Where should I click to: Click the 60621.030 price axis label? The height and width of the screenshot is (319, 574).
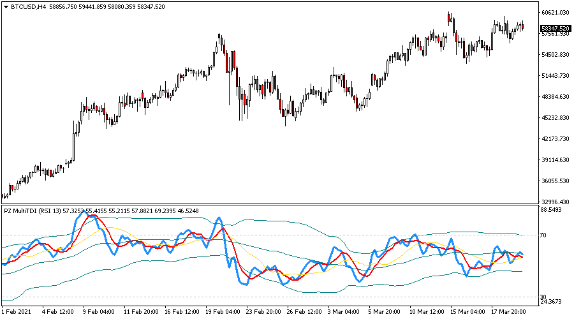click(x=554, y=13)
